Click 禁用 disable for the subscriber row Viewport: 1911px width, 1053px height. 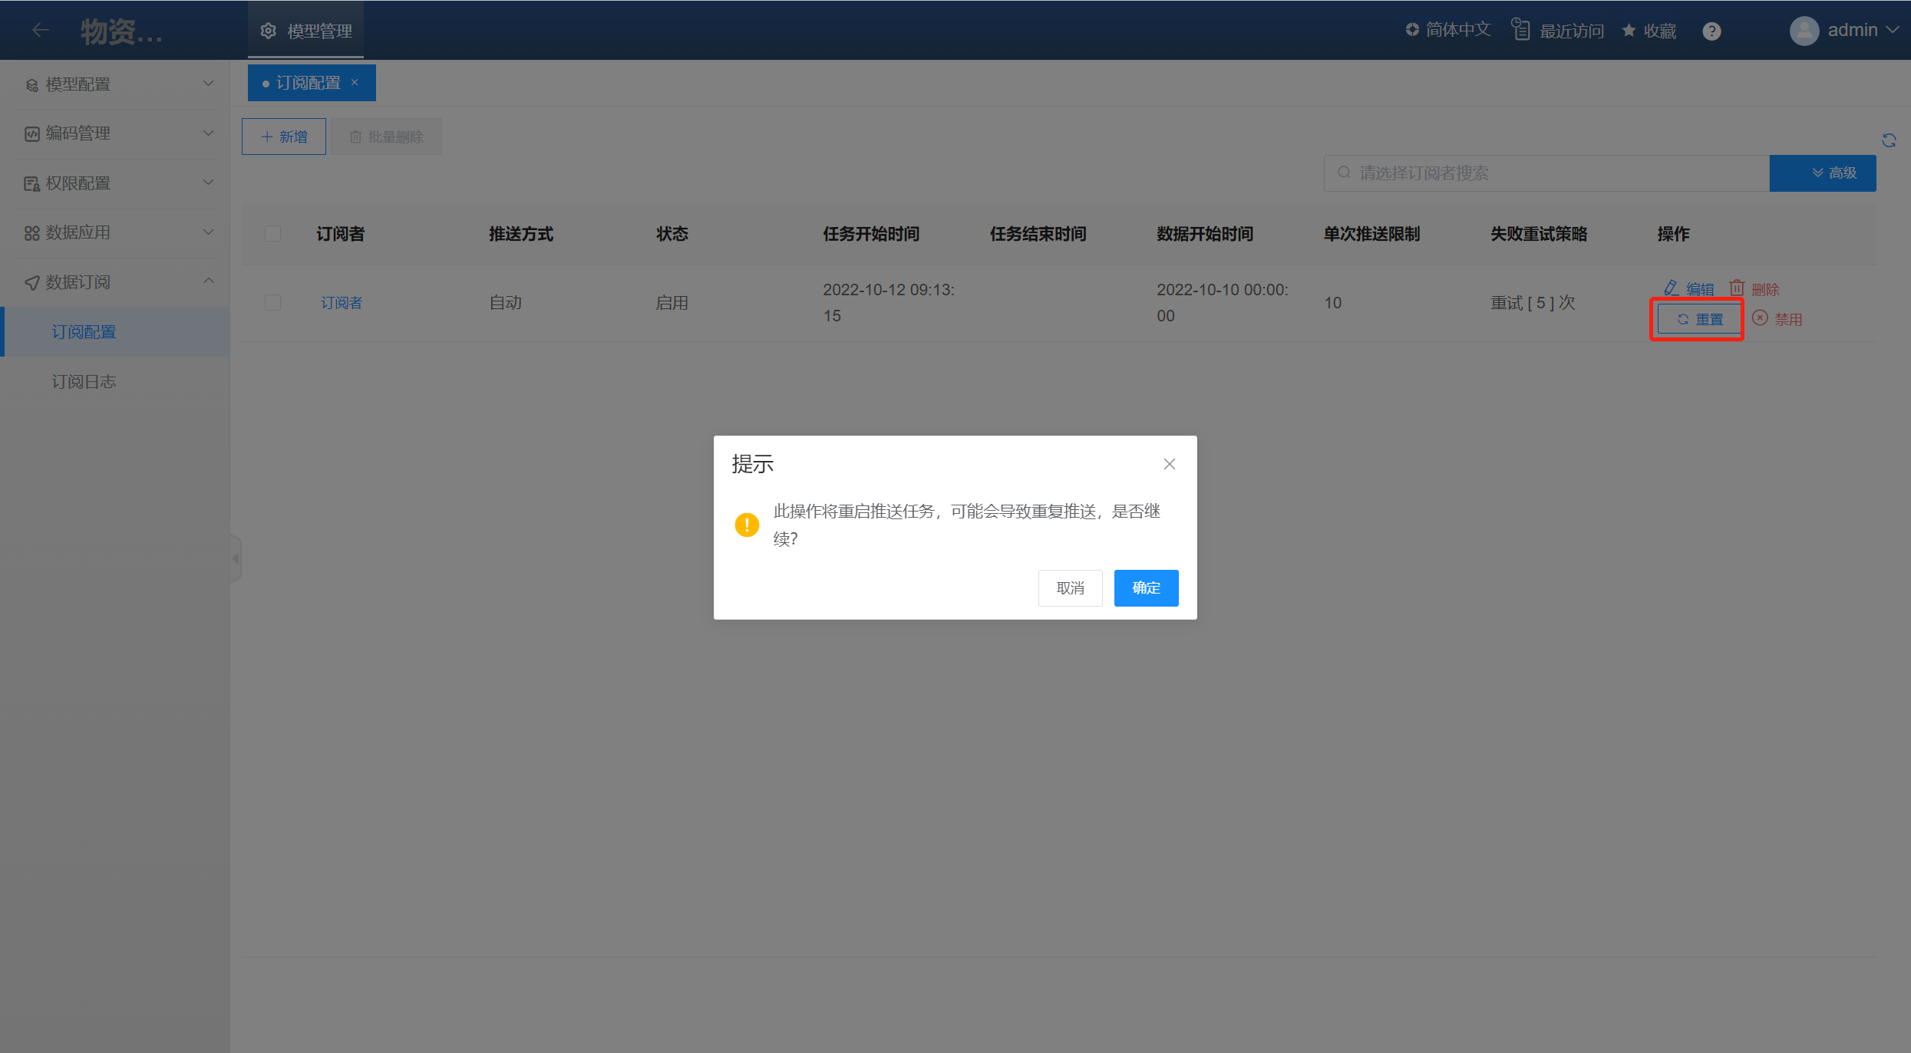[x=1777, y=319]
